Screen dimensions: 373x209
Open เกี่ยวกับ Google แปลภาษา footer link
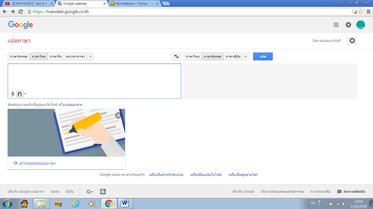click(26, 192)
